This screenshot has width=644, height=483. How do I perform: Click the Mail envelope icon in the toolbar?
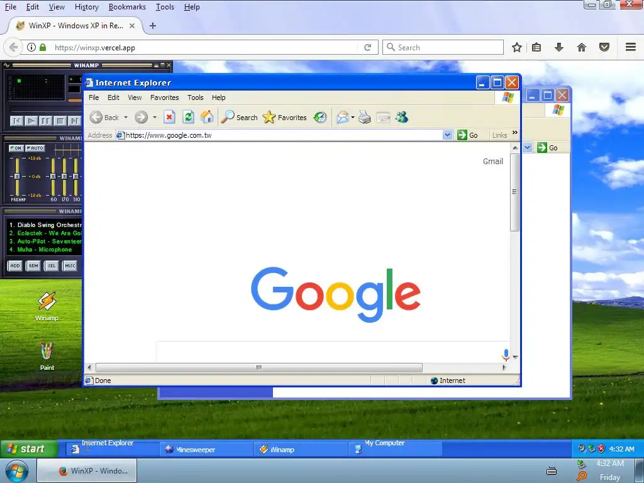click(x=343, y=118)
